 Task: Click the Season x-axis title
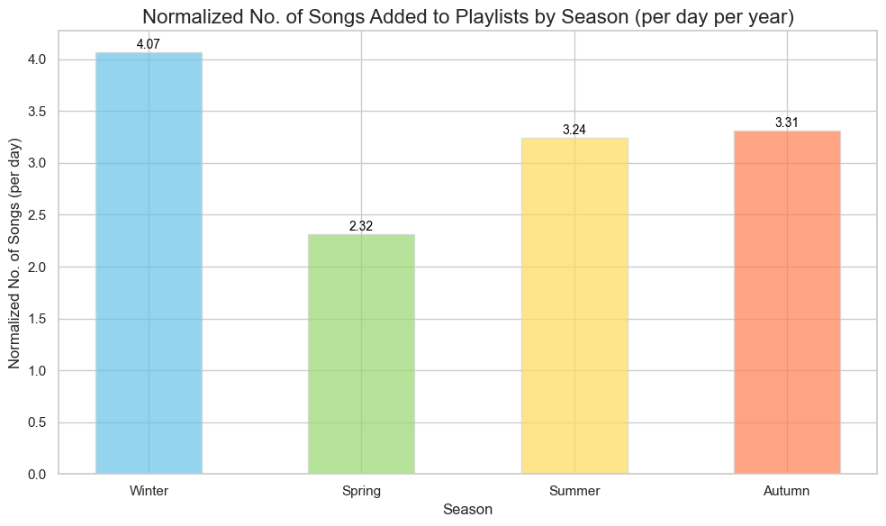pos(468,510)
